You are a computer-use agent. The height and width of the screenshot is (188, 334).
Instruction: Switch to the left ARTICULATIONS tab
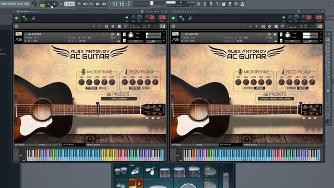[x=98, y=145]
